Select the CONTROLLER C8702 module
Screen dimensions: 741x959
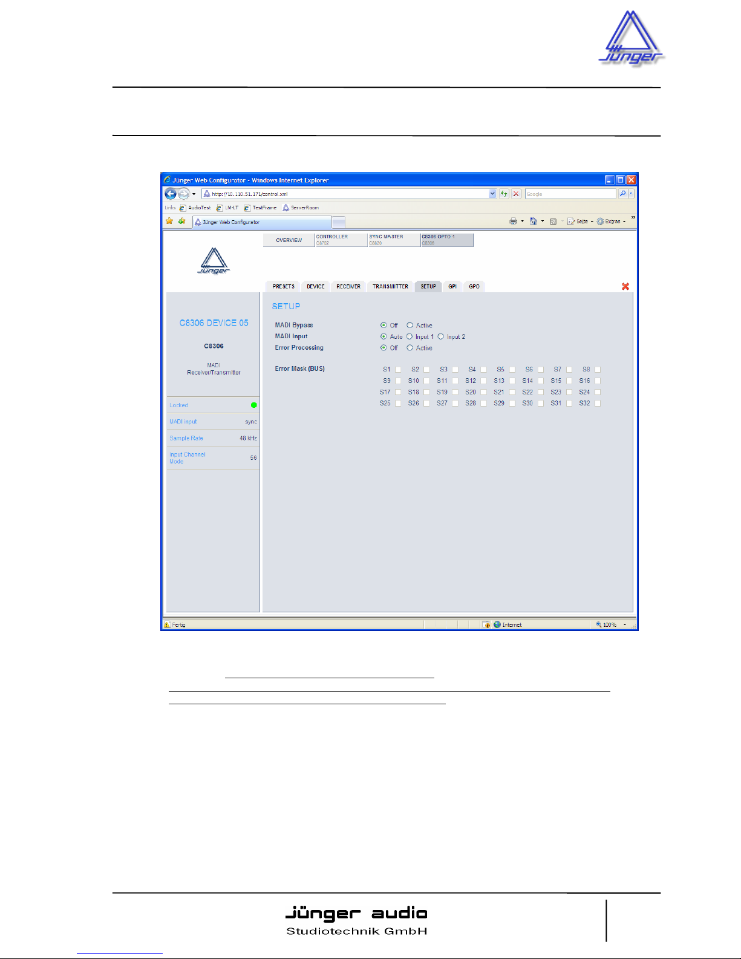tap(341, 240)
